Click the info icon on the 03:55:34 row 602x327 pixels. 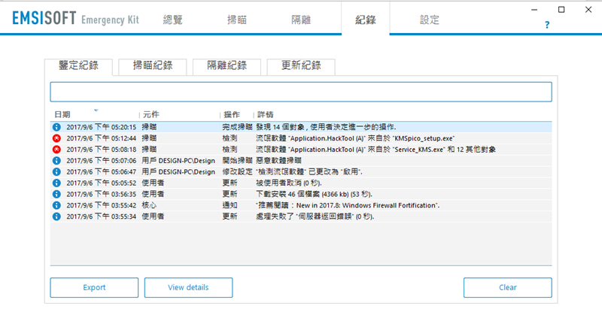tap(56, 216)
